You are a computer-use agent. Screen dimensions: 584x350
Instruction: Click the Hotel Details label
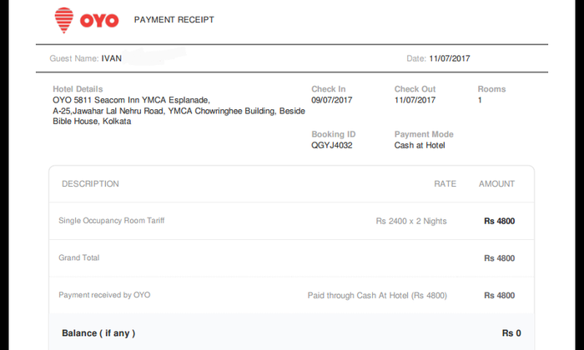78,89
